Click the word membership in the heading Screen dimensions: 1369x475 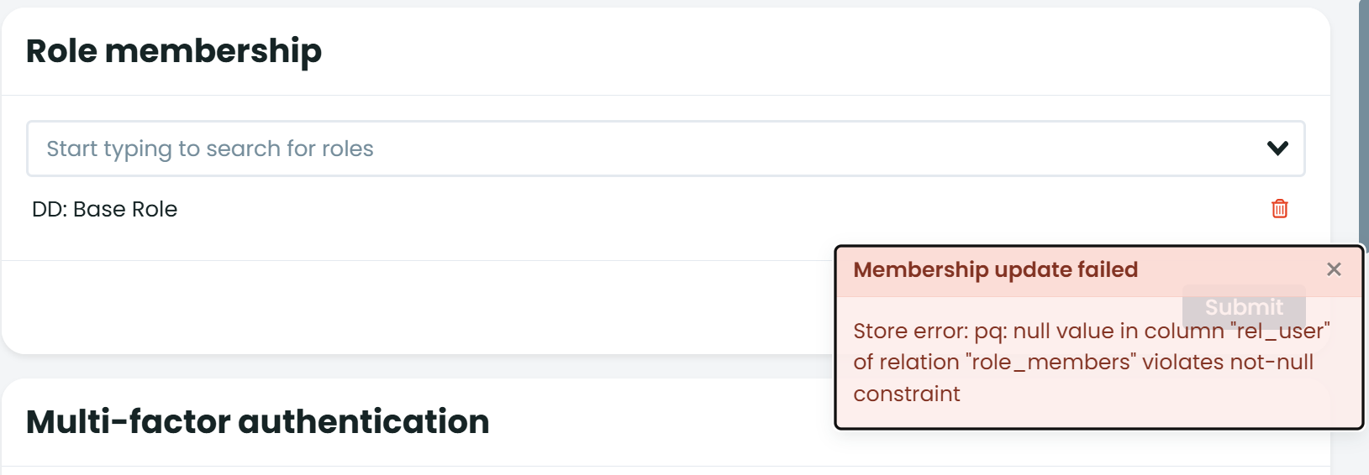[213, 51]
